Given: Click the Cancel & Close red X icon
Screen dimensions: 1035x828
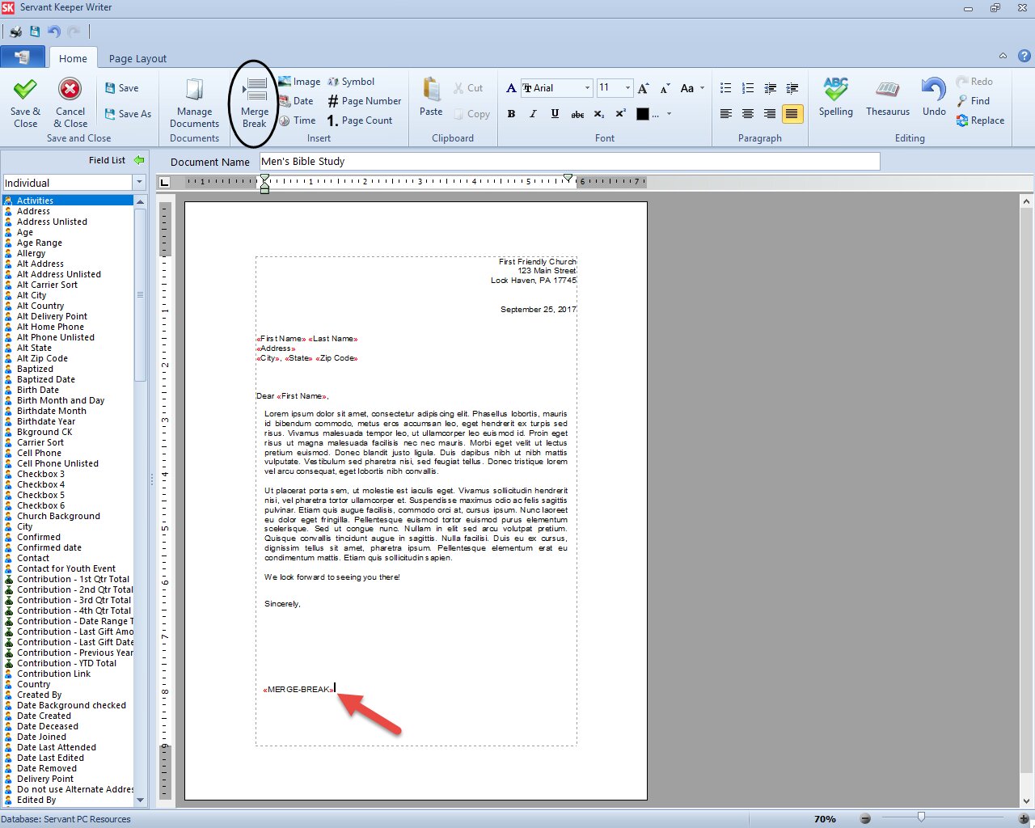Looking at the screenshot, I should point(70,89).
